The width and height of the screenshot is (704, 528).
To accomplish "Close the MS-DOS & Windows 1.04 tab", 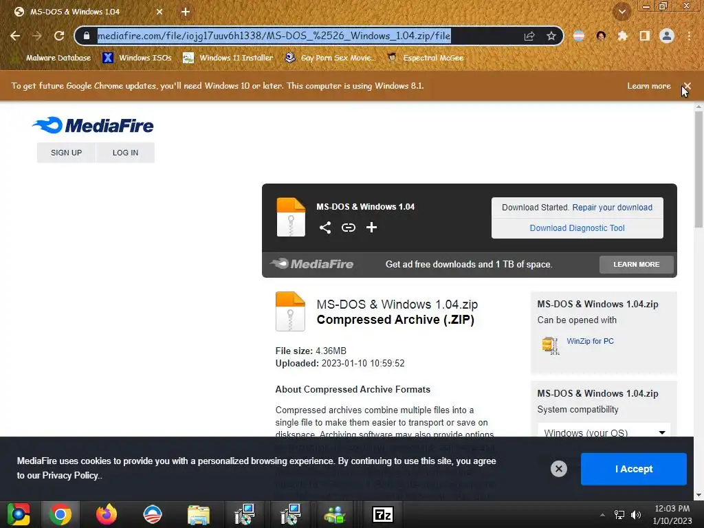I will [159, 12].
